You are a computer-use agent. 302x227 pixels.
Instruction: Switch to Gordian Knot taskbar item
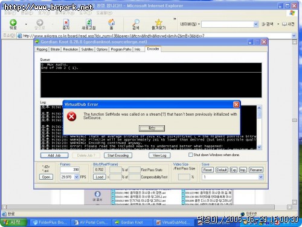coord(132,222)
